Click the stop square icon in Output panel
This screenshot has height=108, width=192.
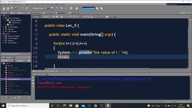click(x=33, y=83)
